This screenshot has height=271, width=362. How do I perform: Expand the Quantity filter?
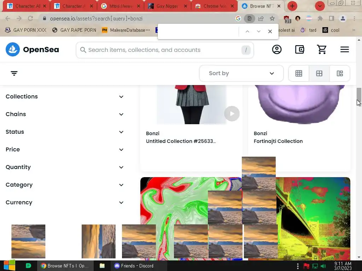(65, 167)
